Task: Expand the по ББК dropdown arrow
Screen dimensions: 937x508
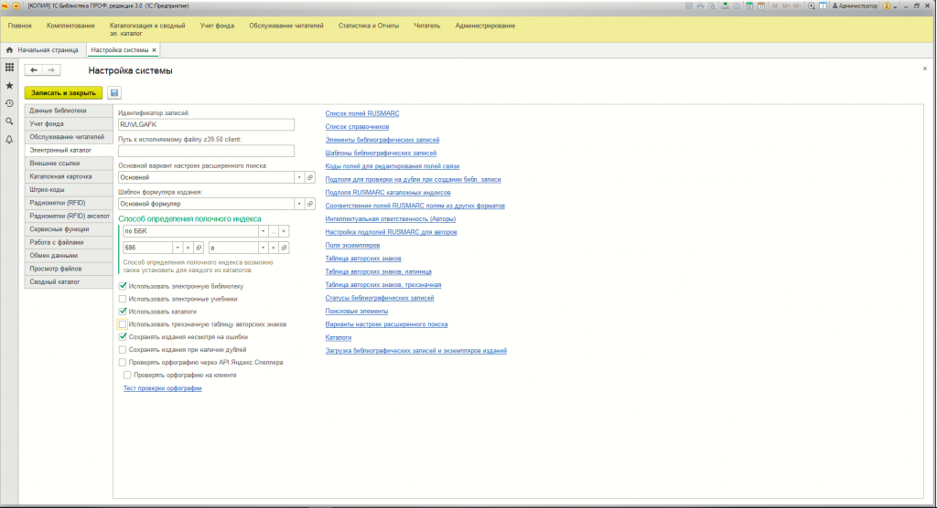Action: [x=263, y=231]
